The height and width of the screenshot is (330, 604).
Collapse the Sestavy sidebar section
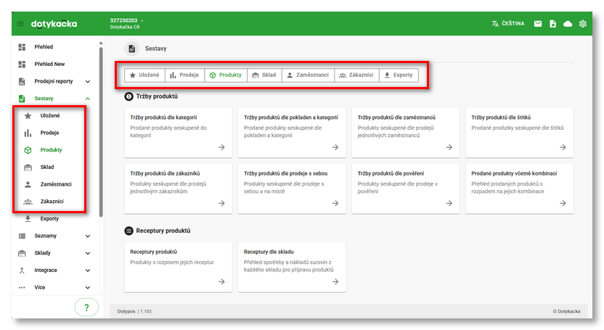pyautogui.click(x=88, y=99)
